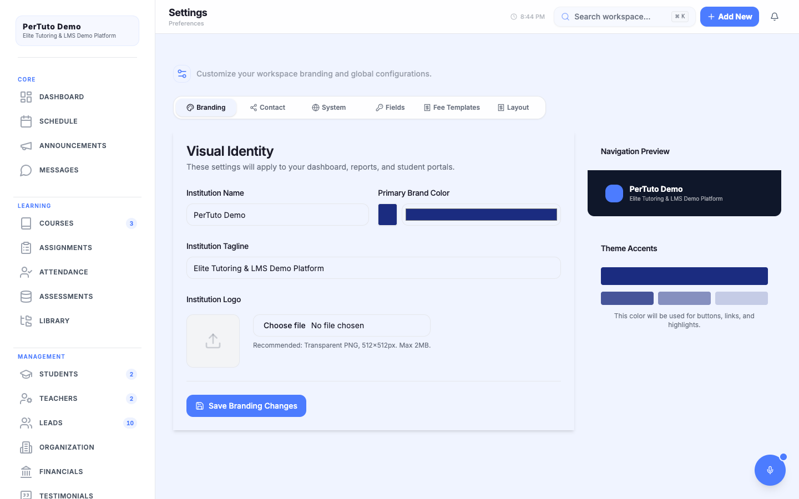The width and height of the screenshot is (799, 499).
Task: Click the Schedule calendar icon
Action: point(26,121)
